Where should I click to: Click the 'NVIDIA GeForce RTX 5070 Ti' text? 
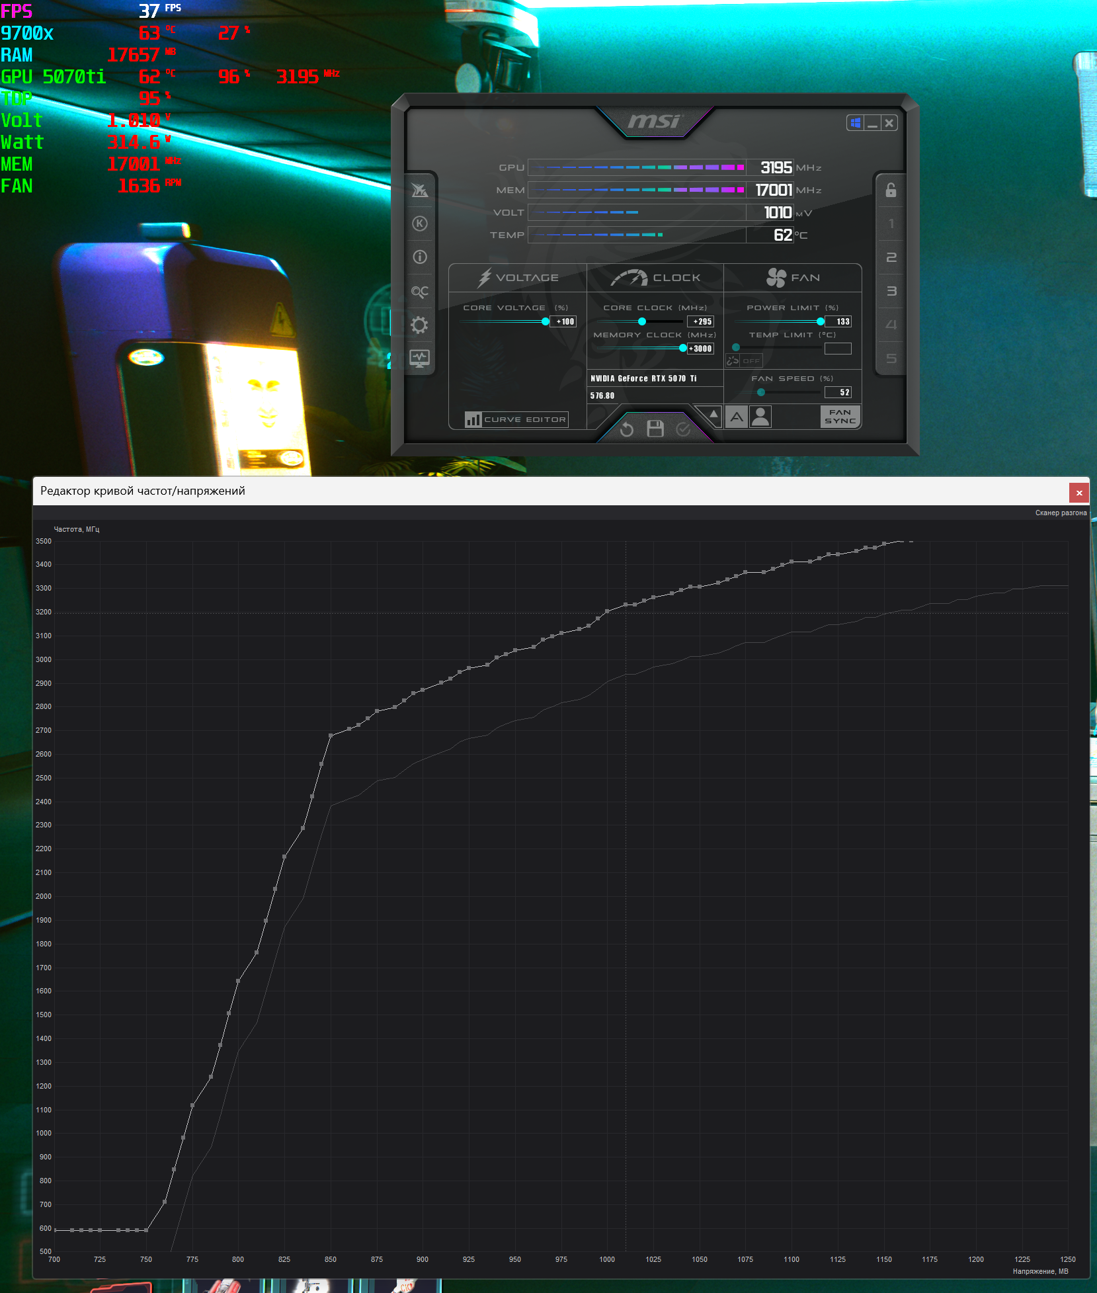pos(643,378)
